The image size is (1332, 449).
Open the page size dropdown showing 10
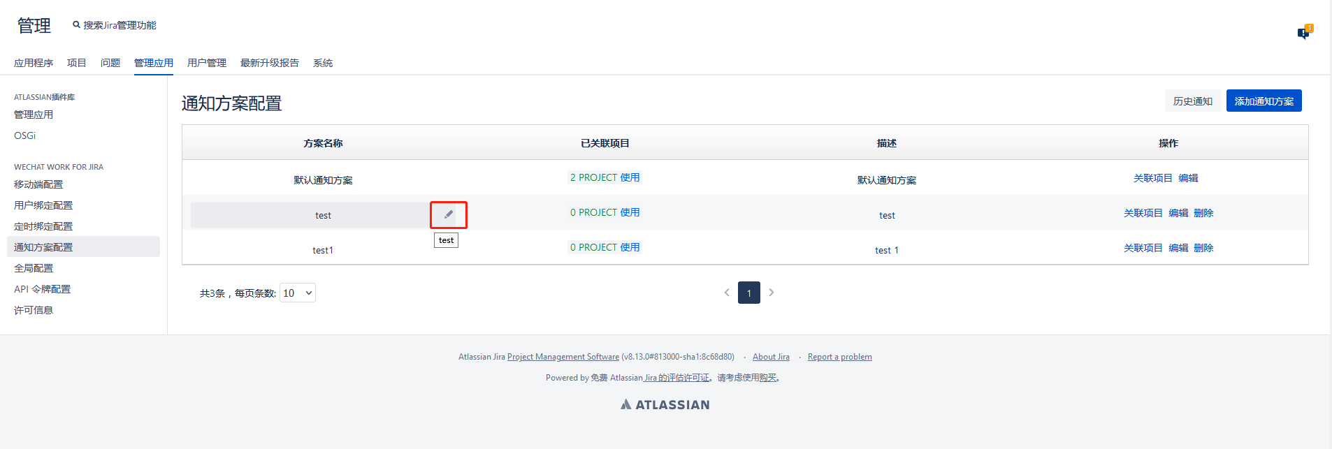(x=298, y=293)
